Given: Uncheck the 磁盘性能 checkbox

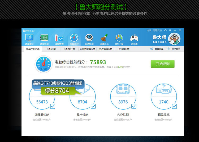Looking at the screenshot, I should 174,106.
